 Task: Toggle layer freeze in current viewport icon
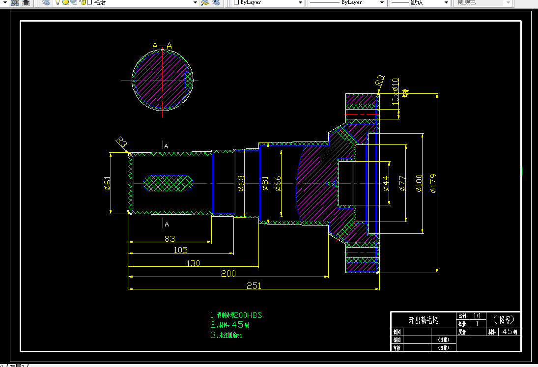click(x=73, y=2)
